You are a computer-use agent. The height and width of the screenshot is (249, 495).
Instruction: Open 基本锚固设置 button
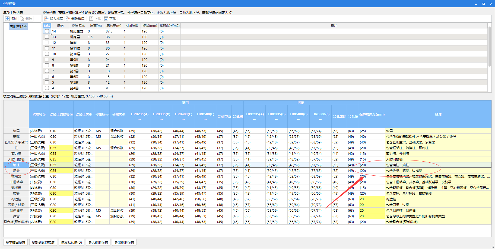pos(15,242)
